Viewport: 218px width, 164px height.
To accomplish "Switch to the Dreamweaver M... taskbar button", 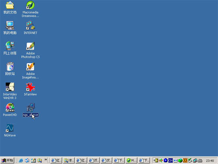I will pos(131,161).
